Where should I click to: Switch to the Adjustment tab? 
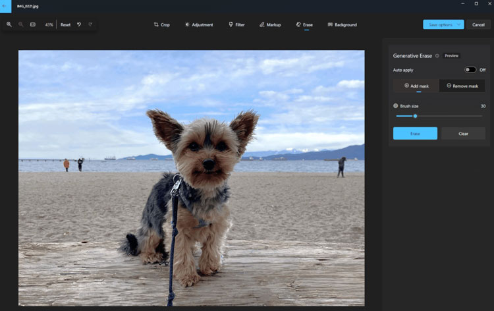pyautogui.click(x=198, y=24)
